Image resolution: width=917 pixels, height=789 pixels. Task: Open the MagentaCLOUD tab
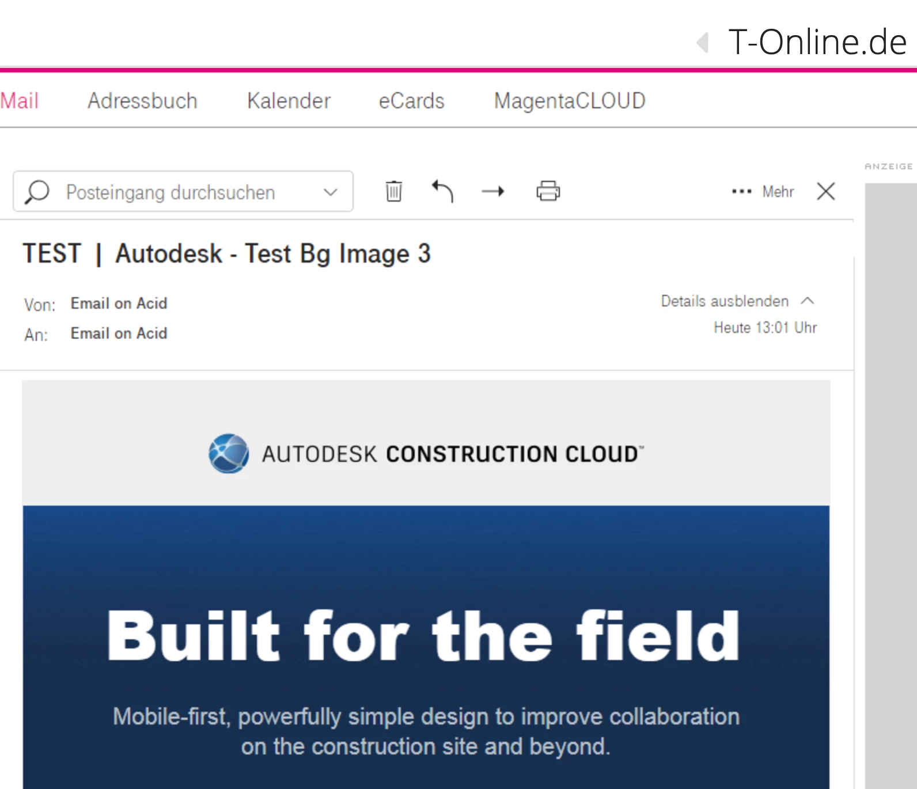coord(570,101)
